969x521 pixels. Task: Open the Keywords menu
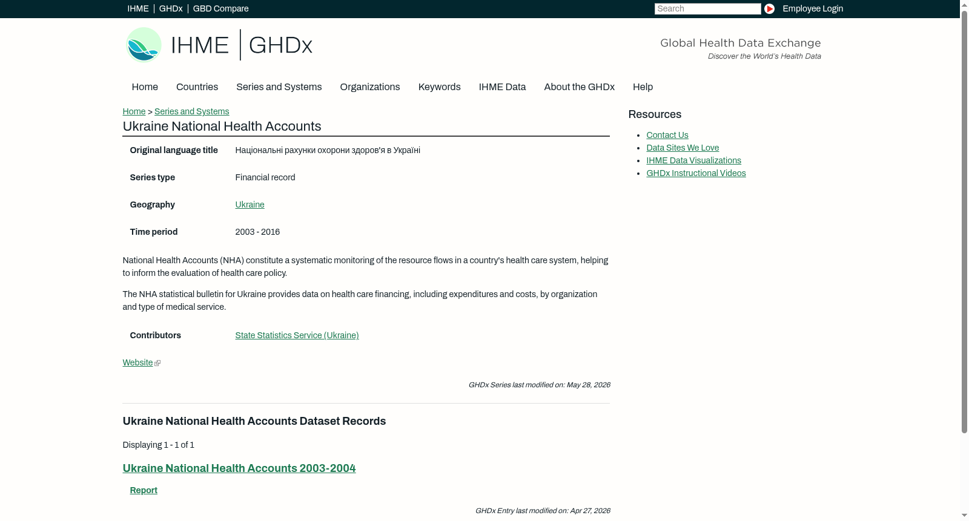click(x=439, y=87)
